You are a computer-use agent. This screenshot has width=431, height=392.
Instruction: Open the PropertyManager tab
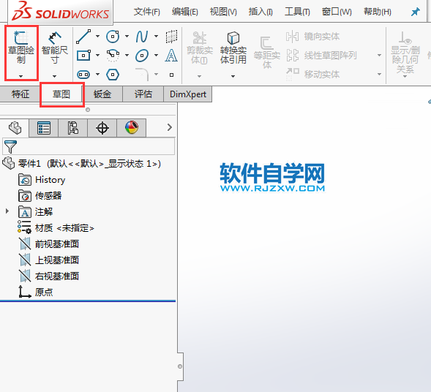pos(44,128)
